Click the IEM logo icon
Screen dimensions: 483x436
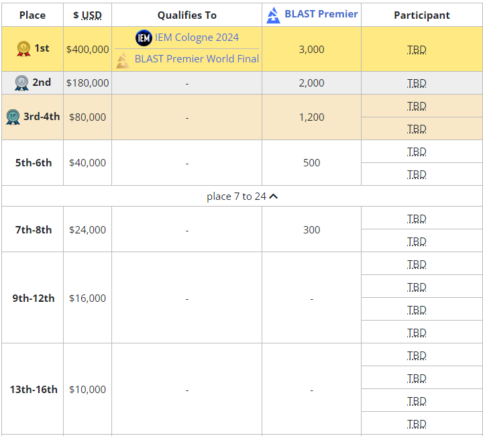tap(144, 38)
